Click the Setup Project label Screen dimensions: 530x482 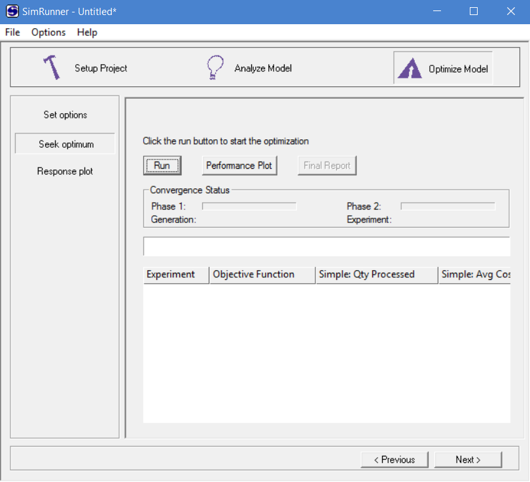101,68
